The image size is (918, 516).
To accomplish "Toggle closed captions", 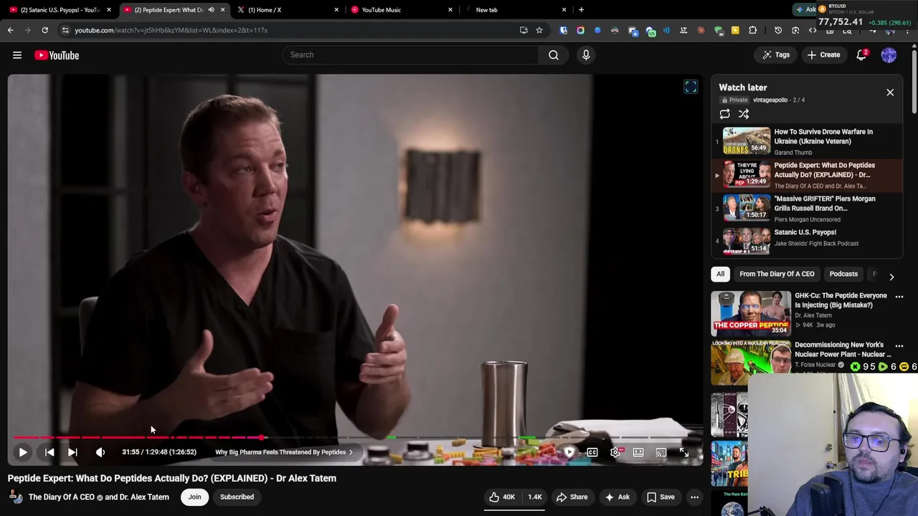I will (592, 452).
